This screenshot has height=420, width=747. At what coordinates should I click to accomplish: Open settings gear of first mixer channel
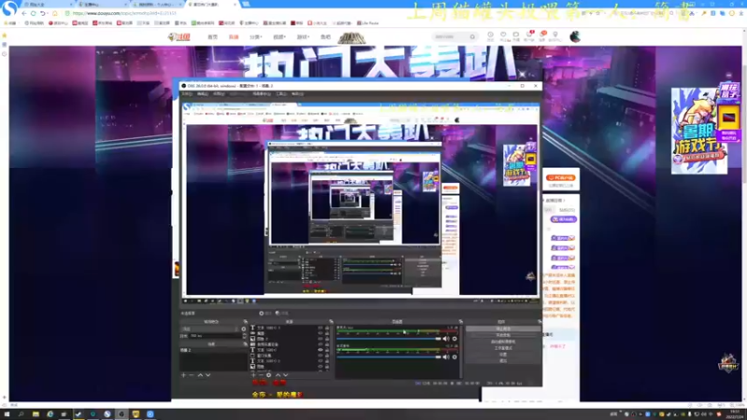point(455,339)
